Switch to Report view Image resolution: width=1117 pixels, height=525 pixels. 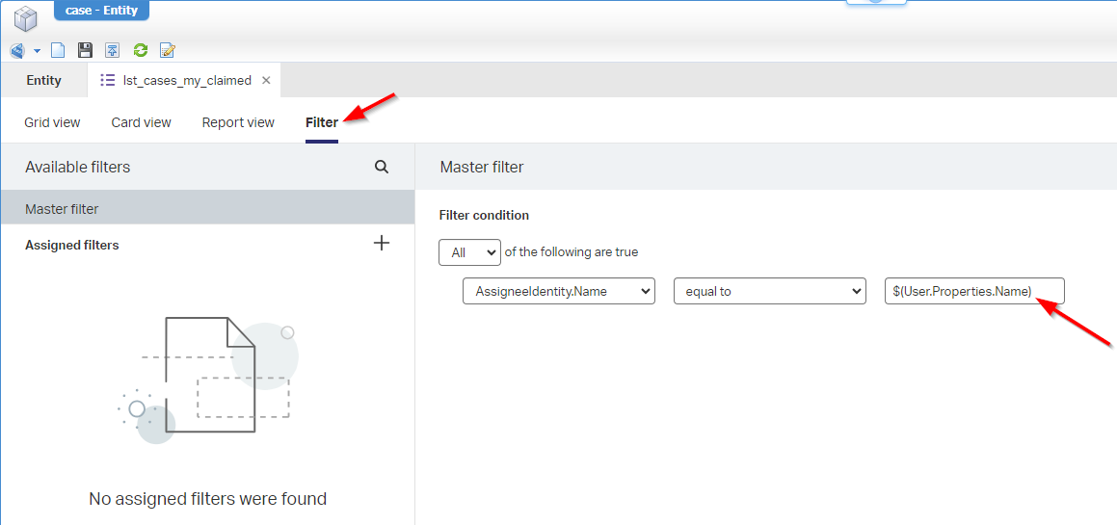pos(238,122)
